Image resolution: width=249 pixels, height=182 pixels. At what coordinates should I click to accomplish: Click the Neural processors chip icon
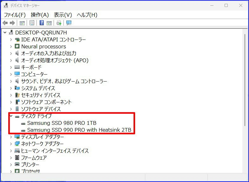[x=17, y=46]
